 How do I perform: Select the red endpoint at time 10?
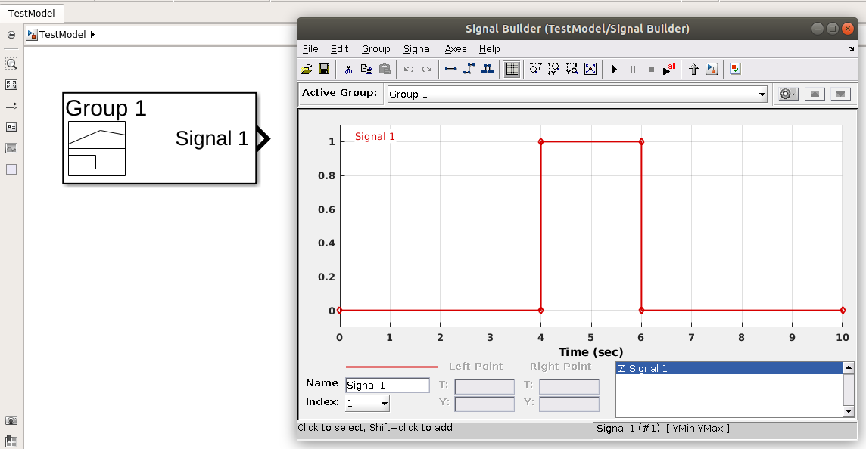point(843,311)
